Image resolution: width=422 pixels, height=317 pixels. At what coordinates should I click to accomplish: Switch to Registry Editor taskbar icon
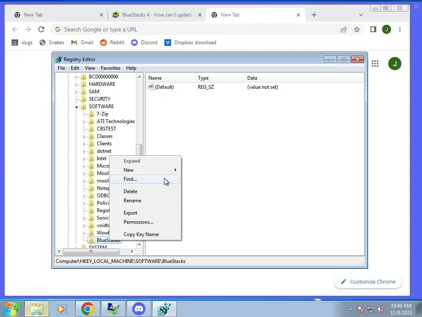164,309
